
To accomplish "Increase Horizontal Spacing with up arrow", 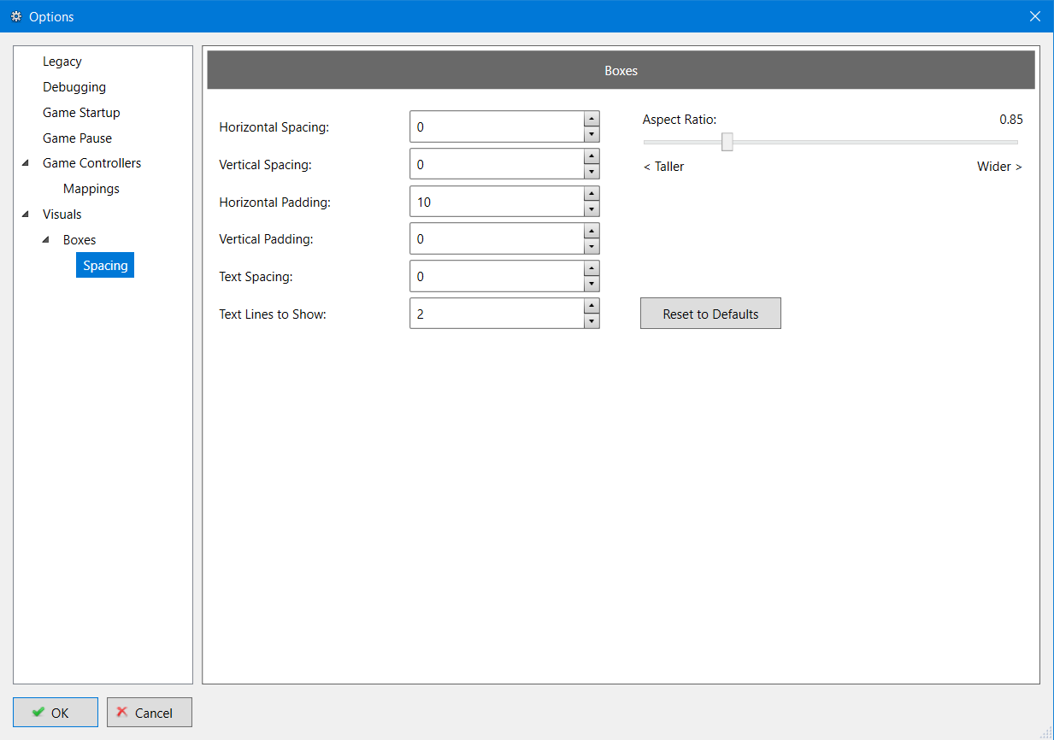I will point(591,119).
